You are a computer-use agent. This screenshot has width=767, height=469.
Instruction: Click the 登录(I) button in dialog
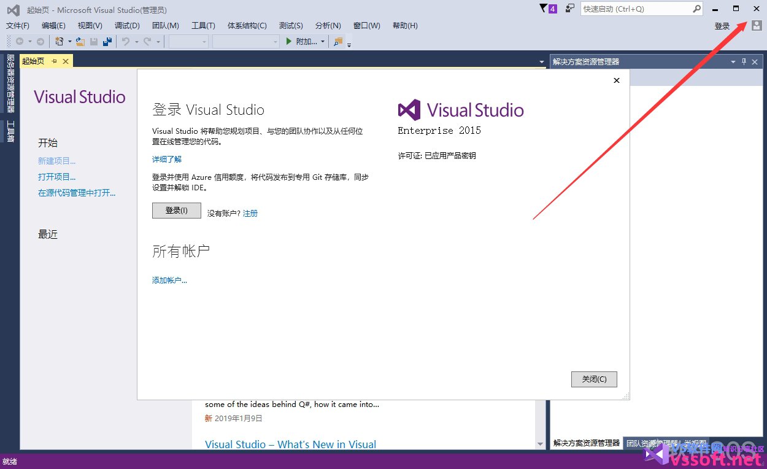(x=177, y=211)
